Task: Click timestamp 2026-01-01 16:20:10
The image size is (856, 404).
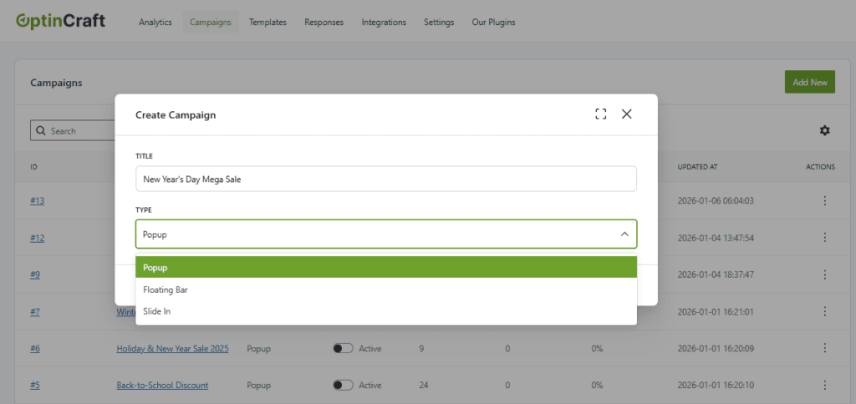Action: tap(716, 385)
